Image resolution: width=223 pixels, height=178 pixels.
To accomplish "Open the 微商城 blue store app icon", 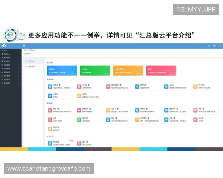I will [x=50, y=86].
